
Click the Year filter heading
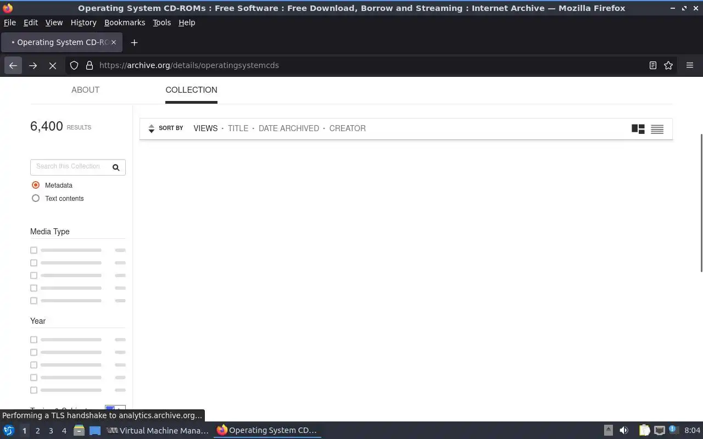[38, 321]
